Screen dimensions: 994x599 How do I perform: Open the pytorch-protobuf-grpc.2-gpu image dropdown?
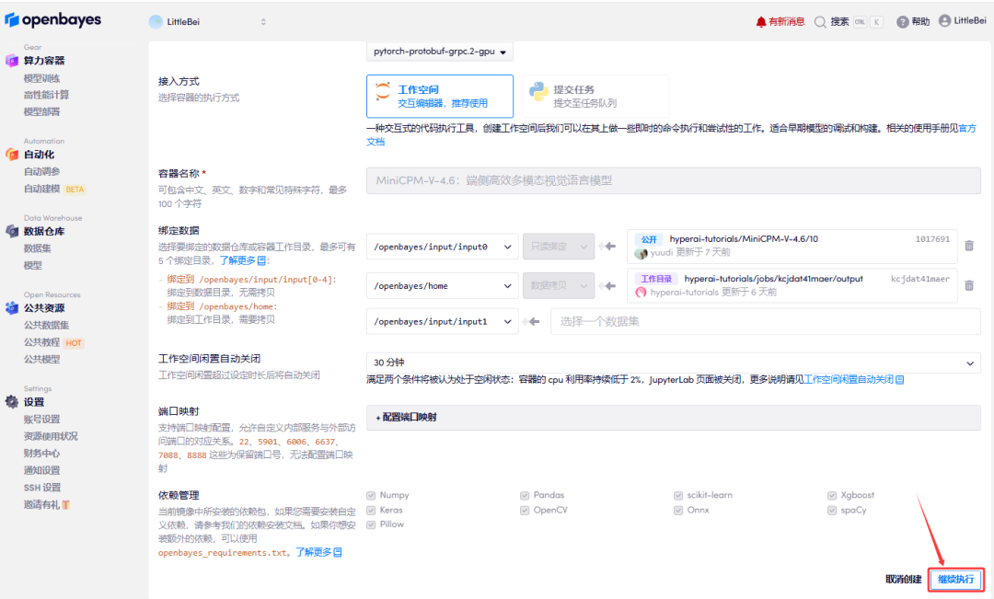point(440,52)
